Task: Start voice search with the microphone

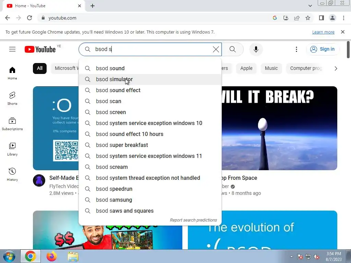Action: (256, 49)
